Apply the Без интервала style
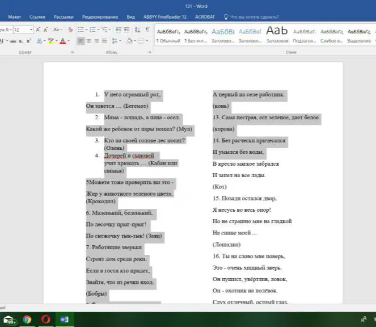This screenshot has height=327, width=376. (196, 36)
